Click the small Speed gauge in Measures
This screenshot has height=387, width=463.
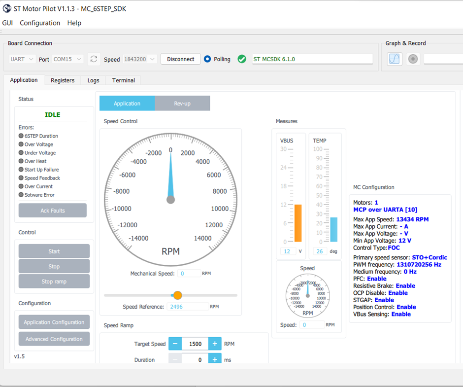click(x=308, y=296)
